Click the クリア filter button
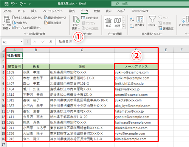Image resolution: width=189 pixels, height=147 pixels. [163, 18]
